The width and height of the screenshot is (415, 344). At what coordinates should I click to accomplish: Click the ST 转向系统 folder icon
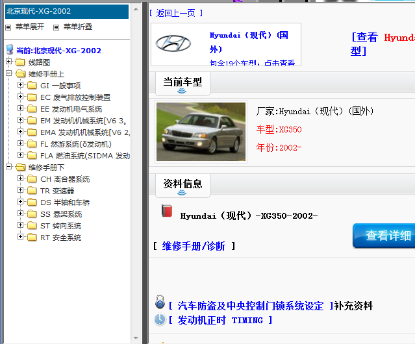(x=32, y=225)
